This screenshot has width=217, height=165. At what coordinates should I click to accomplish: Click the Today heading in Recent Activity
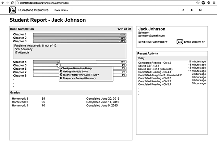click(141, 58)
